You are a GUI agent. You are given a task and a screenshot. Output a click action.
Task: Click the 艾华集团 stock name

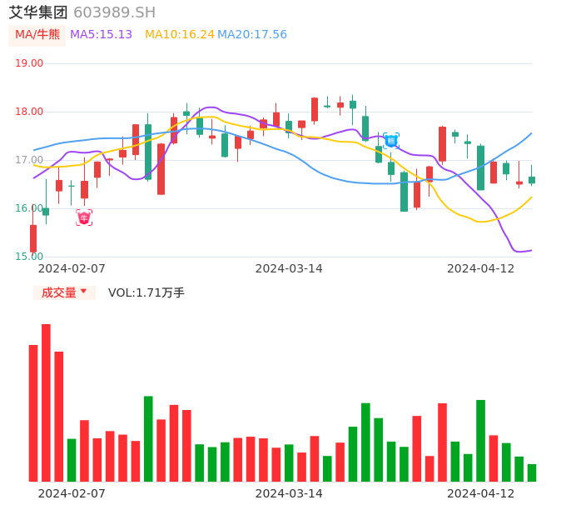(x=38, y=12)
